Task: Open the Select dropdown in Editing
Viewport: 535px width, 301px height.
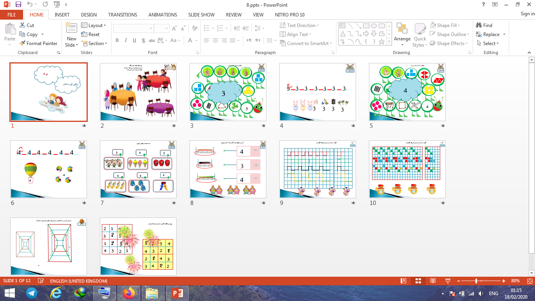Action: [x=490, y=44]
